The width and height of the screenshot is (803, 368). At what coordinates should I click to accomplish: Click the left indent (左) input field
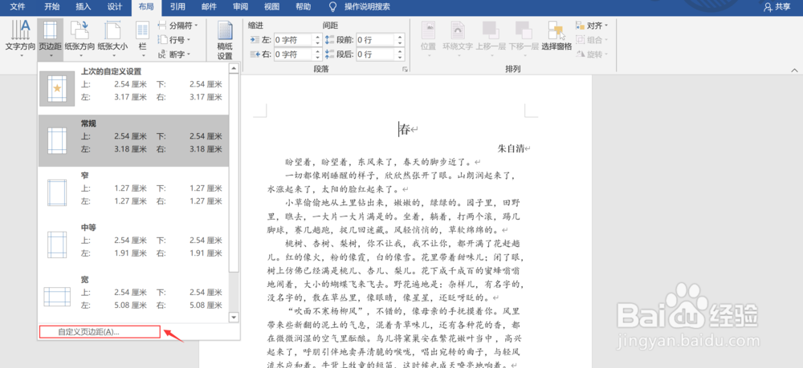point(293,40)
